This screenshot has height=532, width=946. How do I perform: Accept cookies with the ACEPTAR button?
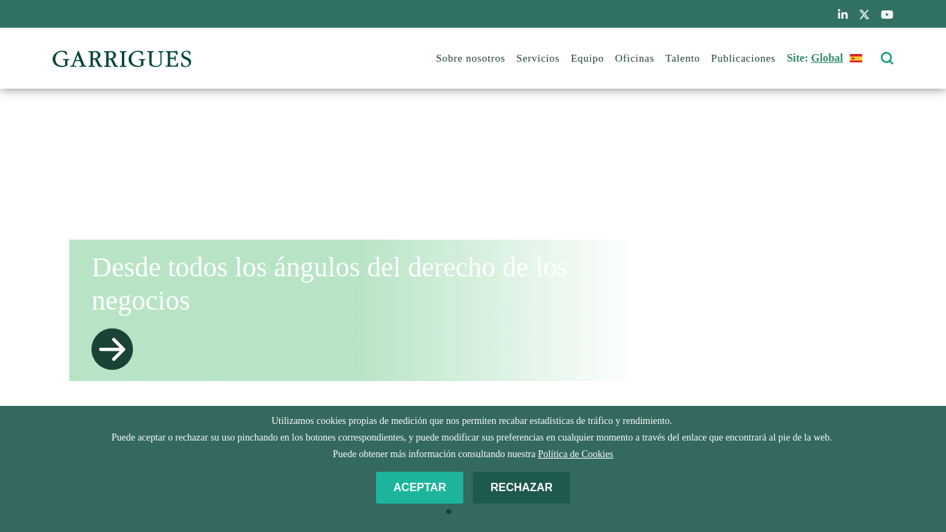420,488
